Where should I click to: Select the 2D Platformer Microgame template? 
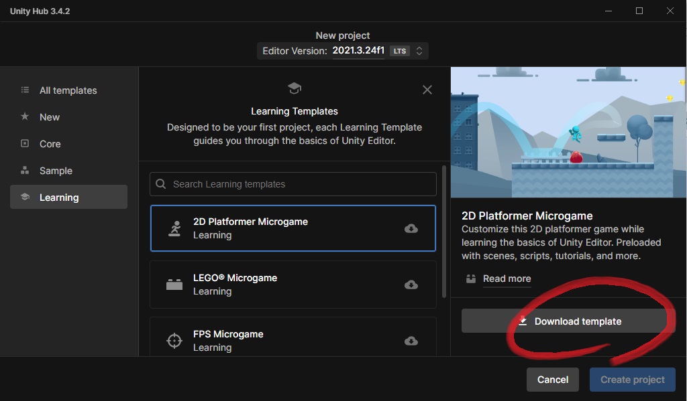[x=293, y=228]
